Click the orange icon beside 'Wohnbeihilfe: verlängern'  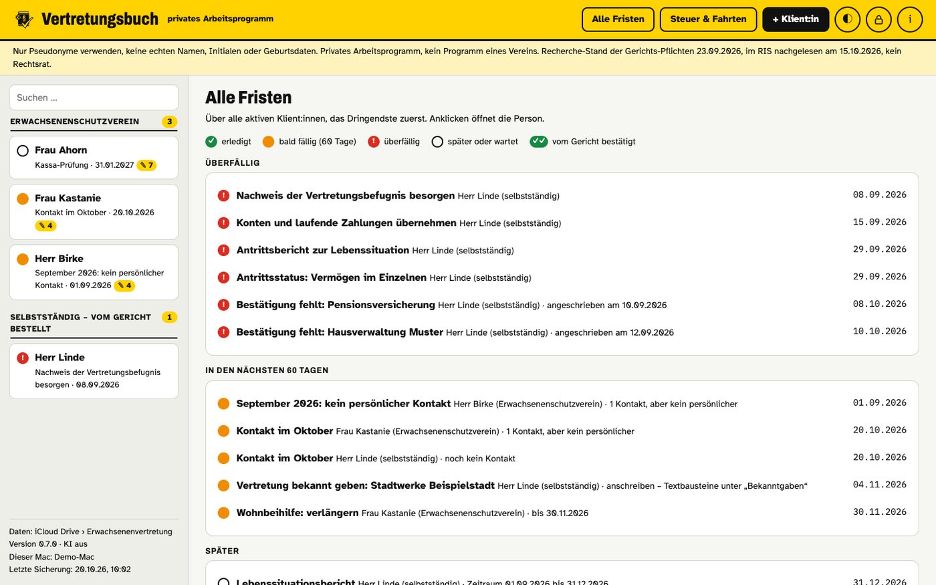pyautogui.click(x=224, y=513)
